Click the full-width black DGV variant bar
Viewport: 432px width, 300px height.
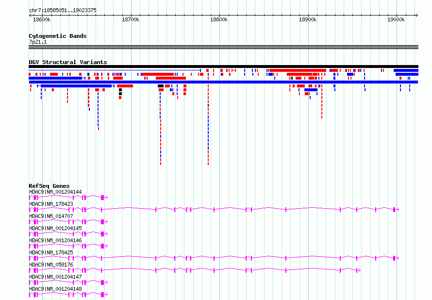pos(223,67)
